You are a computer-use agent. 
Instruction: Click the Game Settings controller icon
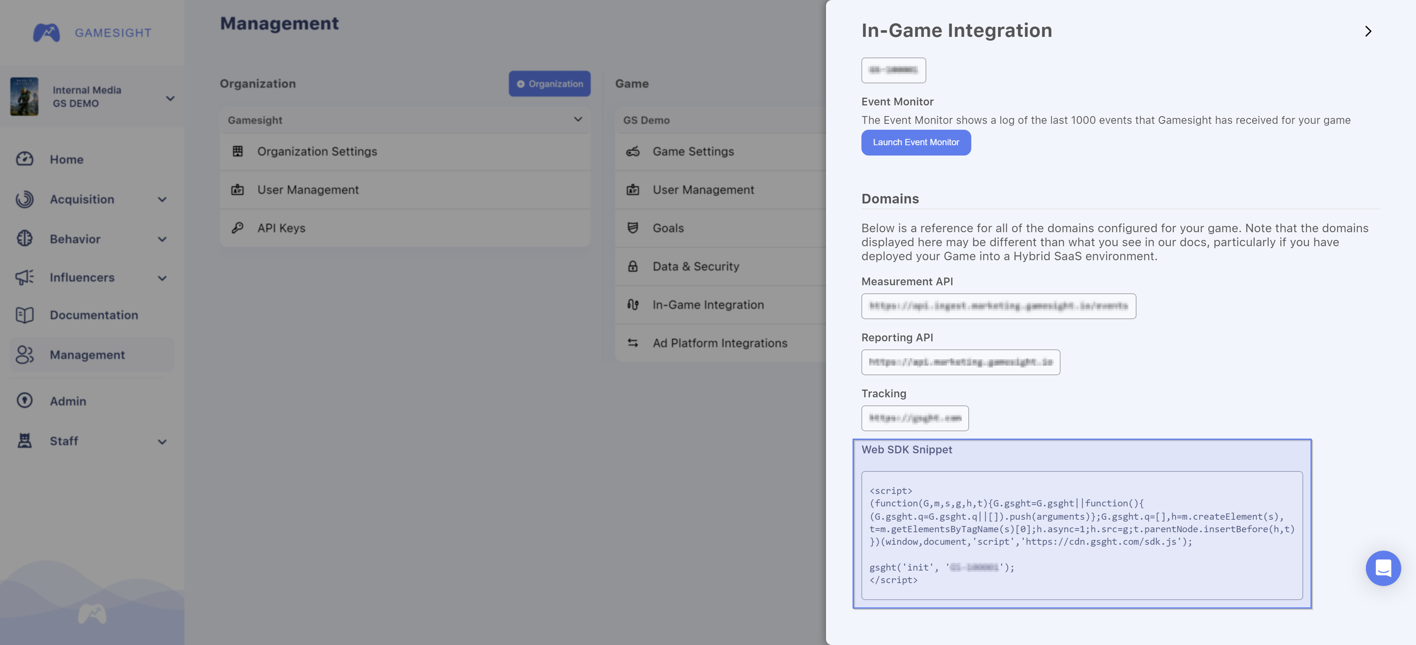pos(633,151)
